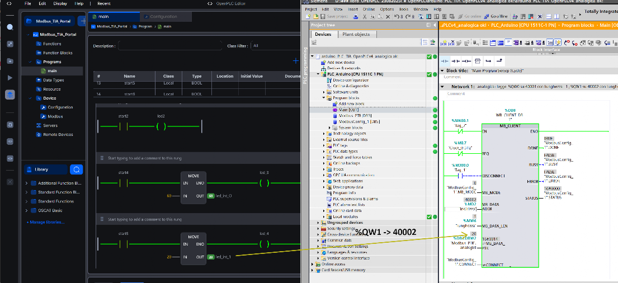
Task: Open the search icon in OpenPLC sidebar
Action: [10, 27]
